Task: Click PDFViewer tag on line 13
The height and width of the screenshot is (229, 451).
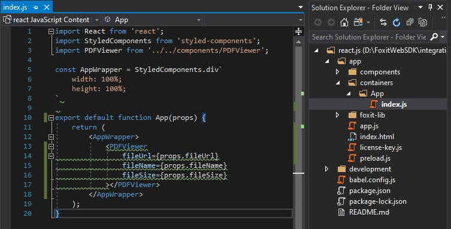Action: point(128,146)
